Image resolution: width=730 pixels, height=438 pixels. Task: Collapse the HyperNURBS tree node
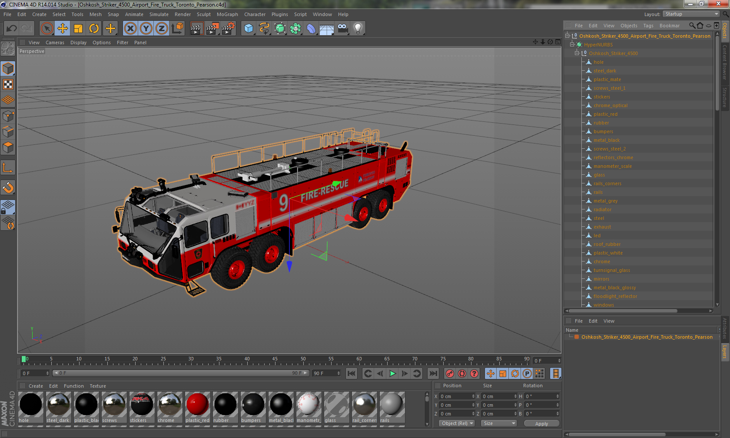point(572,45)
